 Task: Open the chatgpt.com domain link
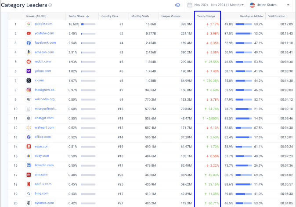click(44, 118)
